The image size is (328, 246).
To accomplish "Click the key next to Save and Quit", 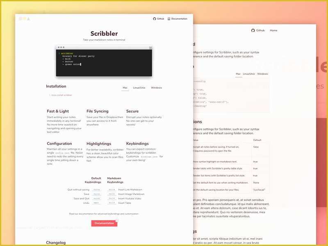I will point(97,198).
